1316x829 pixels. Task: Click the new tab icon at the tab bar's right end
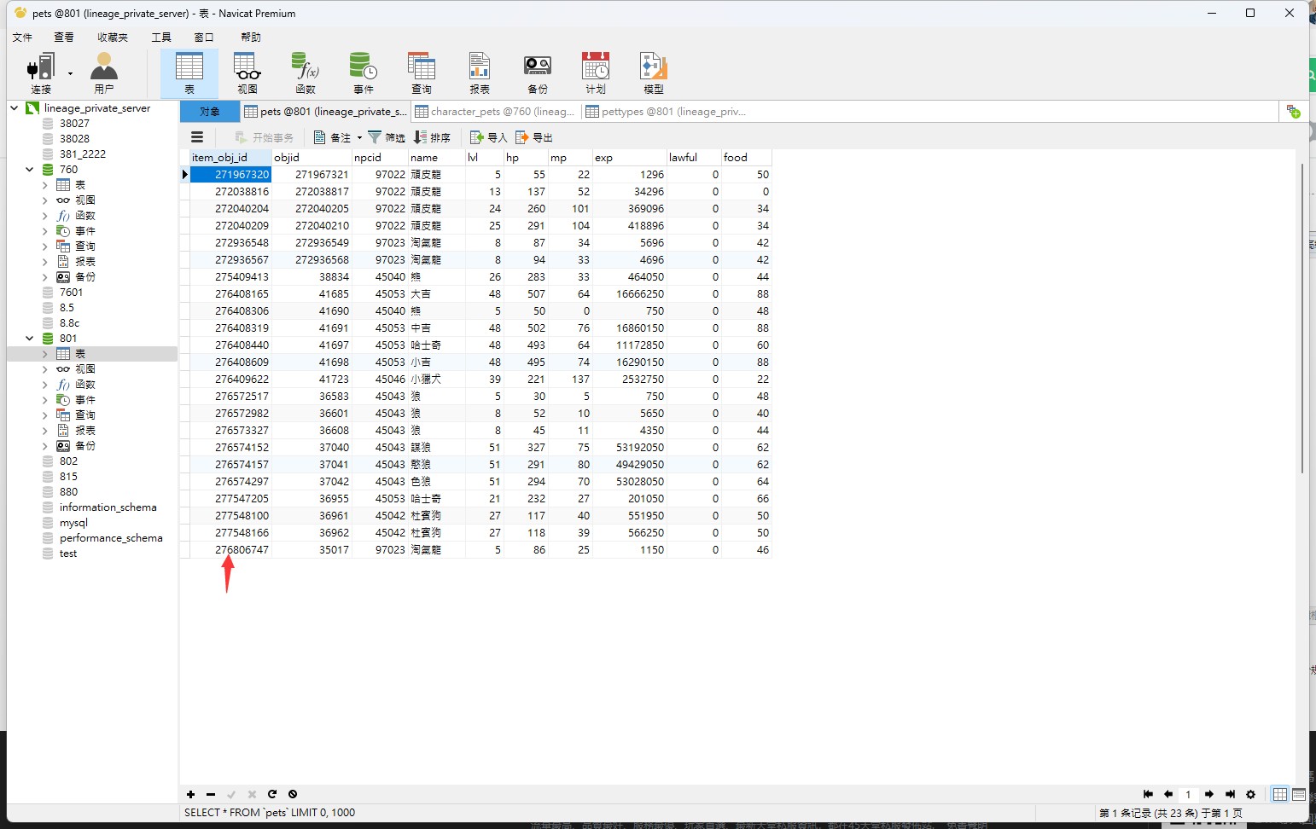pyautogui.click(x=1293, y=112)
